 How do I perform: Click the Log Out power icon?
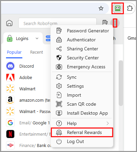point(59,141)
